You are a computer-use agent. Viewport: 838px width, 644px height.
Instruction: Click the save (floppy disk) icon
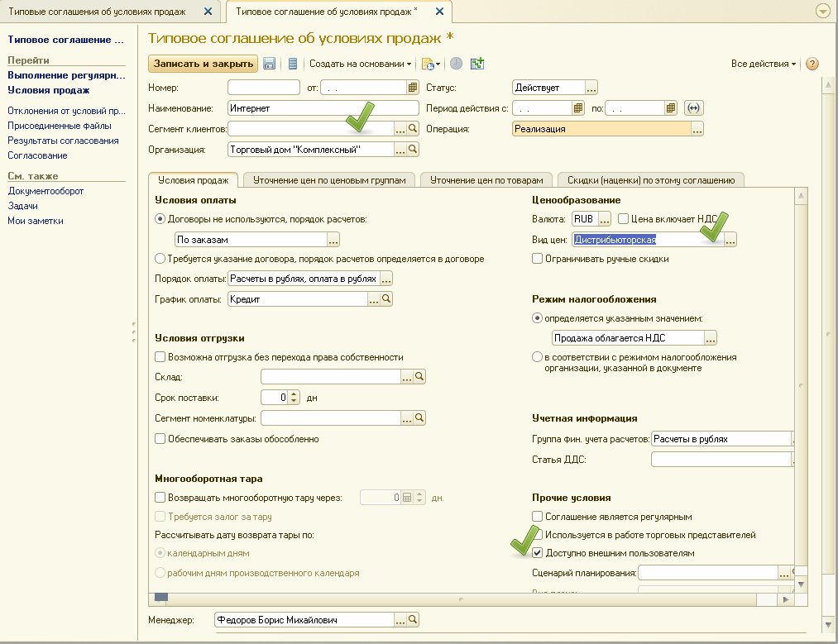269,64
